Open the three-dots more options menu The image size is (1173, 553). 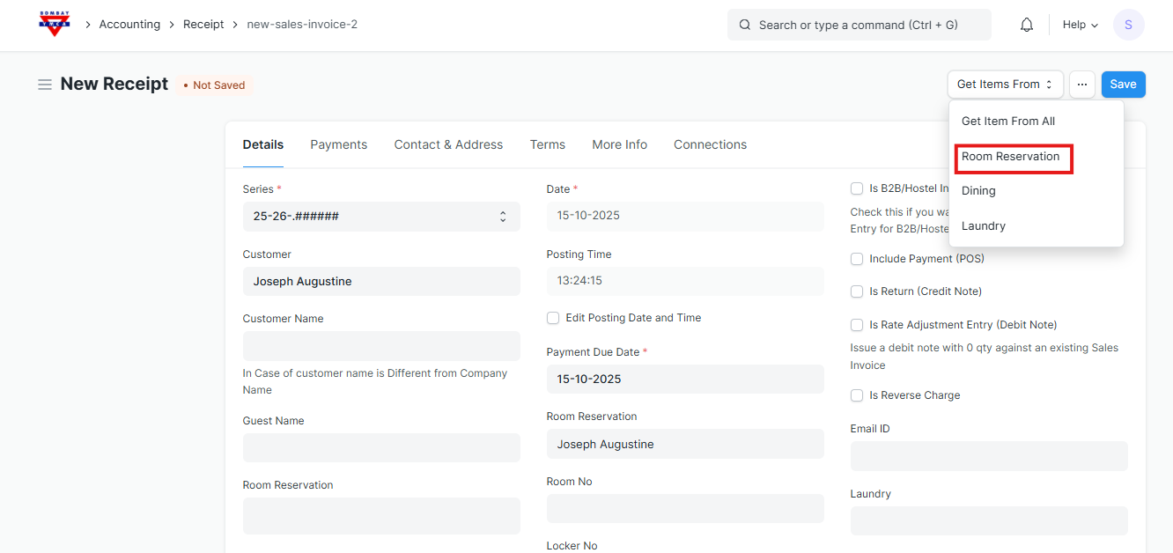click(x=1081, y=85)
